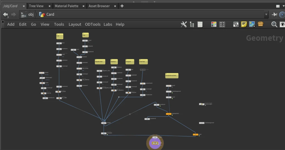Close the Asset Browser tab

pos(115,6)
